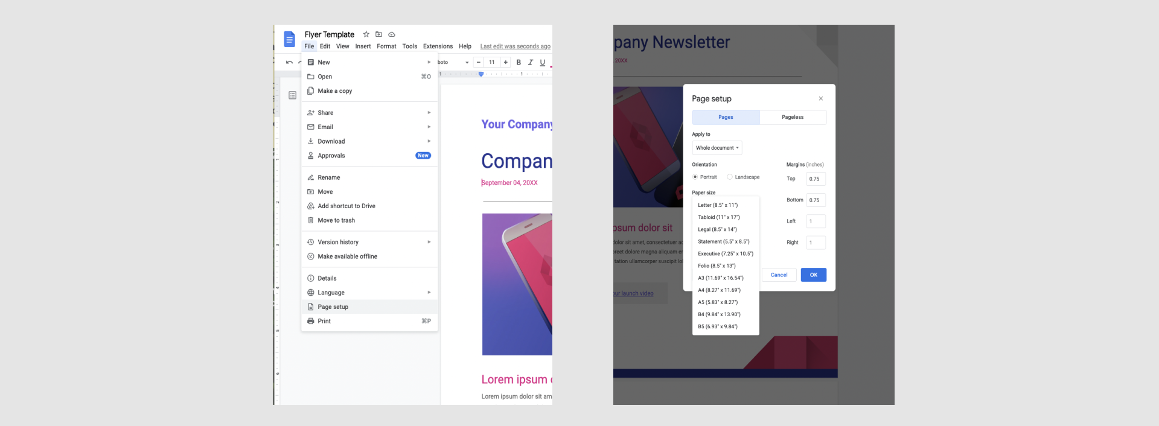Viewport: 1159px width, 426px height.
Task: Choose Legal paper size option
Action: pyautogui.click(x=726, y=229)
